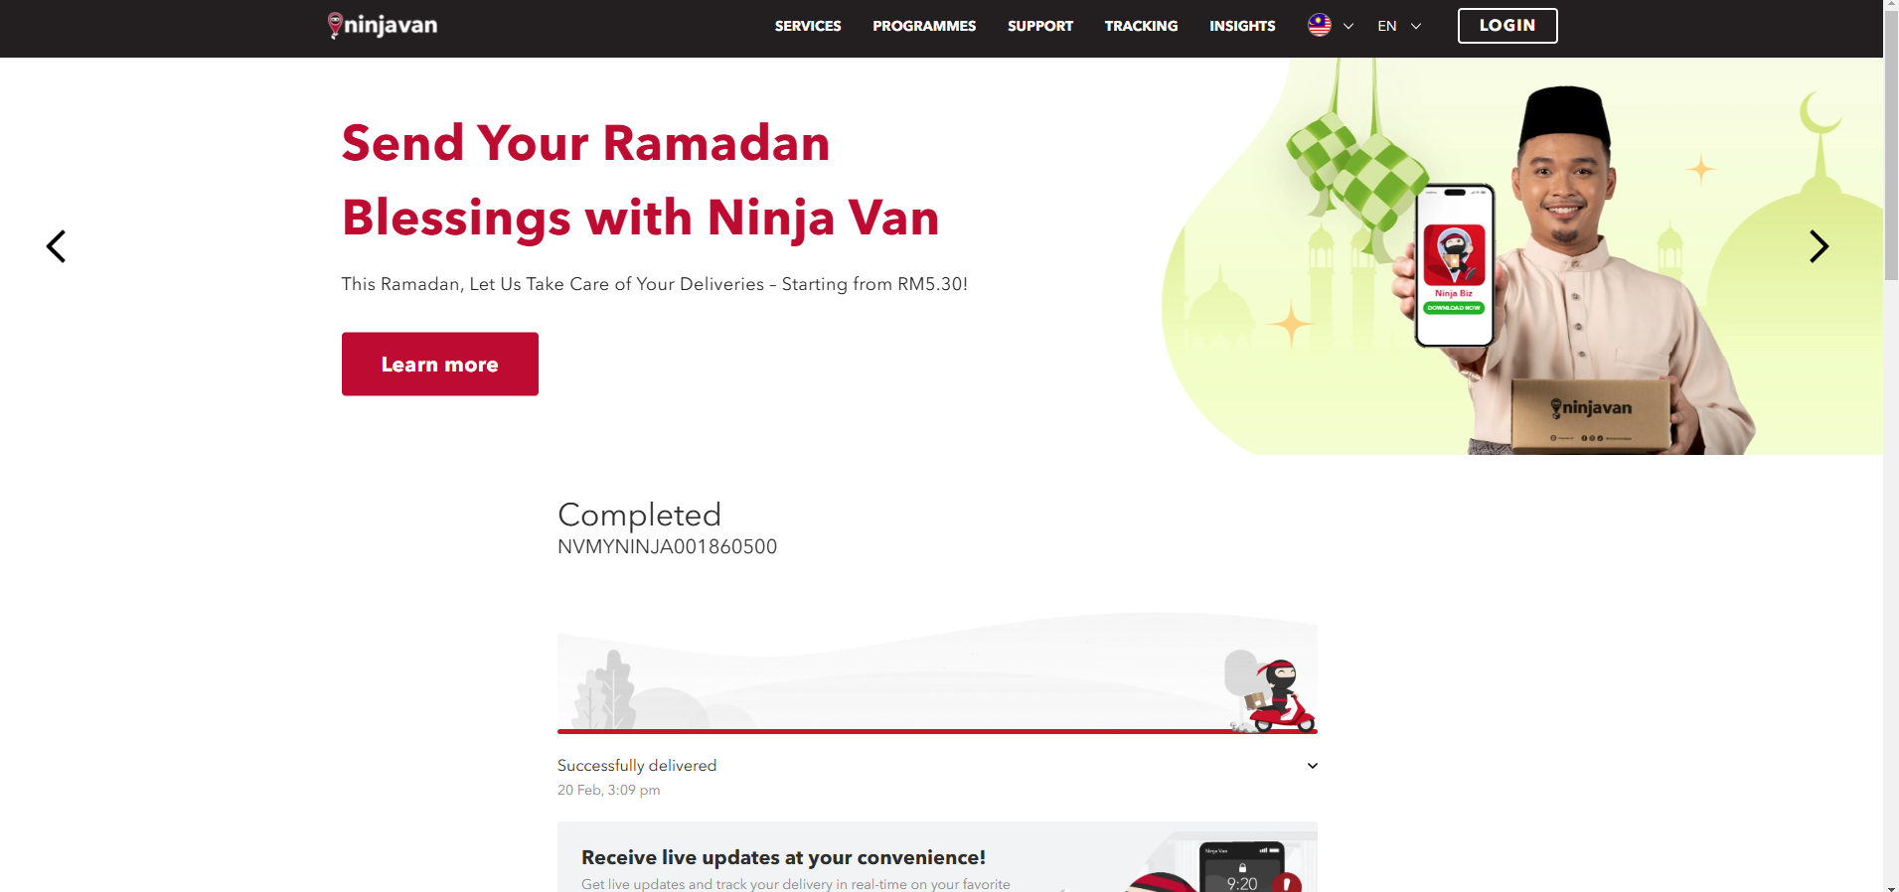This screenshot has height=892, width=1899.
Task: Open the country selector chevron
Action: 1348,27
